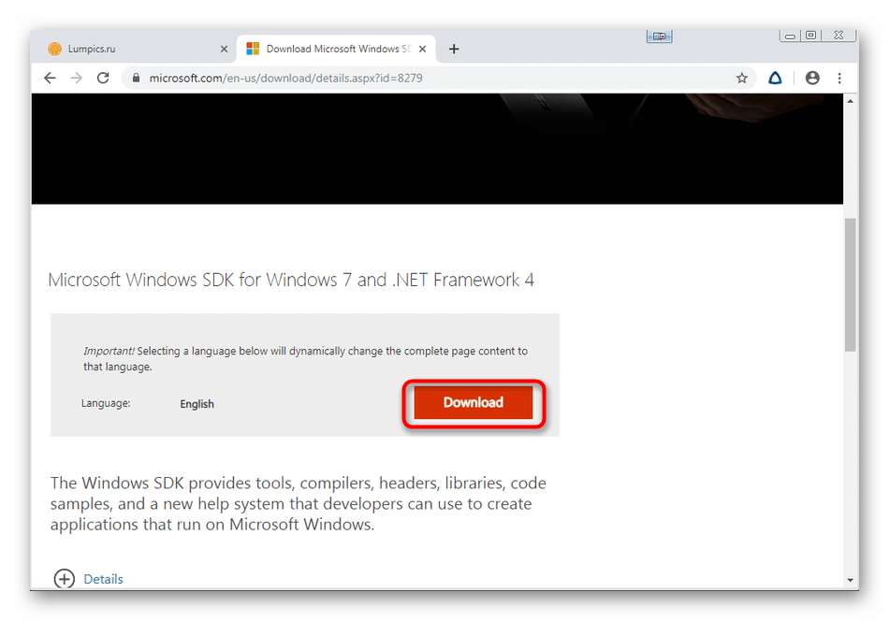Click the browser back arrow
This screenshot has width=889, height=621.
[50, 79]
